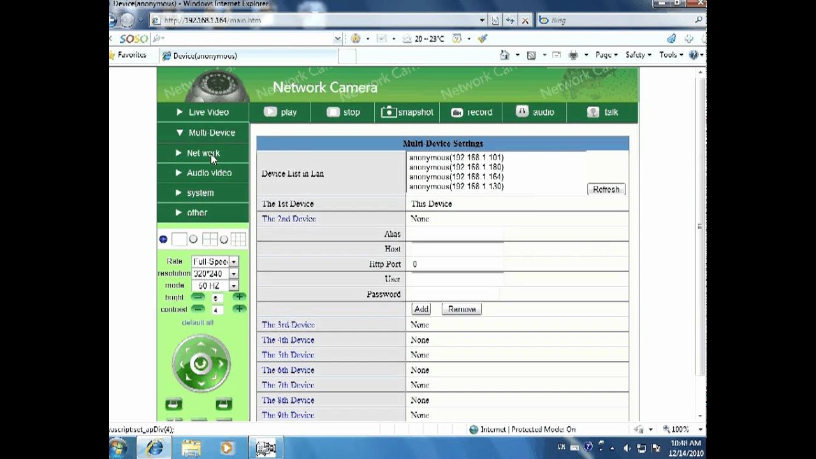Click the Windows Start orb
Screen dimensions: 816x459
(x=118, y=448)
